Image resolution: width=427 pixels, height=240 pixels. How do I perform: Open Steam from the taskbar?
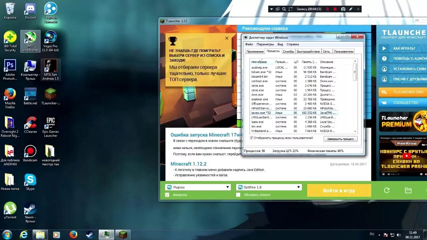click(90, 235)
